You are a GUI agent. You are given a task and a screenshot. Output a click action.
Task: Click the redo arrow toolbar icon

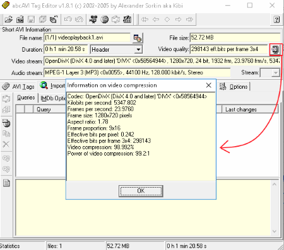pos(79,20)
